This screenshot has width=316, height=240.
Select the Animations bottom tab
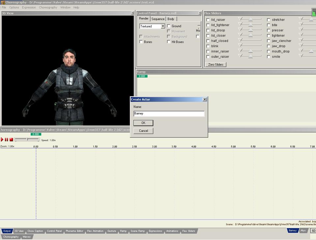point(172,231)
